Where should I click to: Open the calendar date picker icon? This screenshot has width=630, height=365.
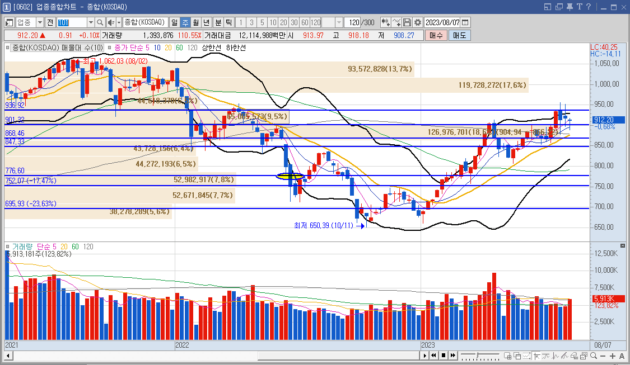(465, 22)
